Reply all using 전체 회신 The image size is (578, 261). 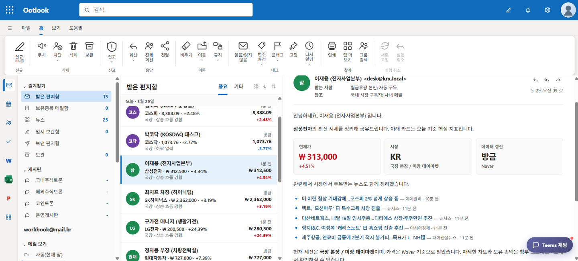coord(149,51)
